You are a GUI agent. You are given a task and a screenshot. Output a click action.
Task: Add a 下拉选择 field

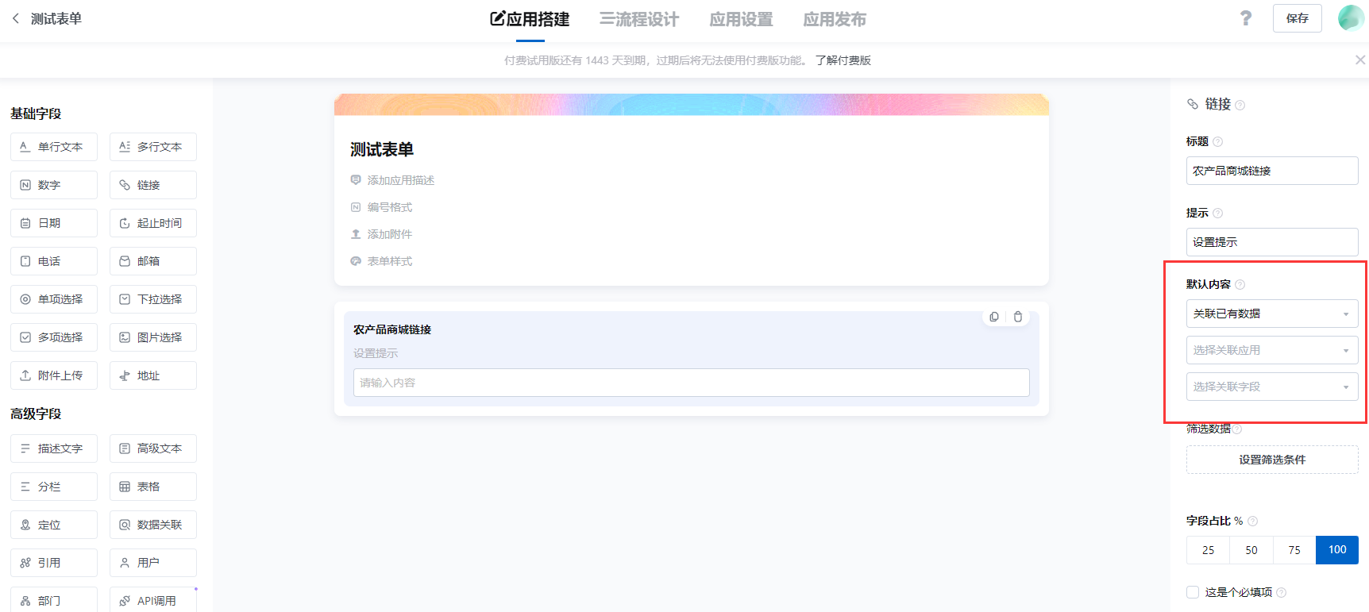(x=153, y=299)
